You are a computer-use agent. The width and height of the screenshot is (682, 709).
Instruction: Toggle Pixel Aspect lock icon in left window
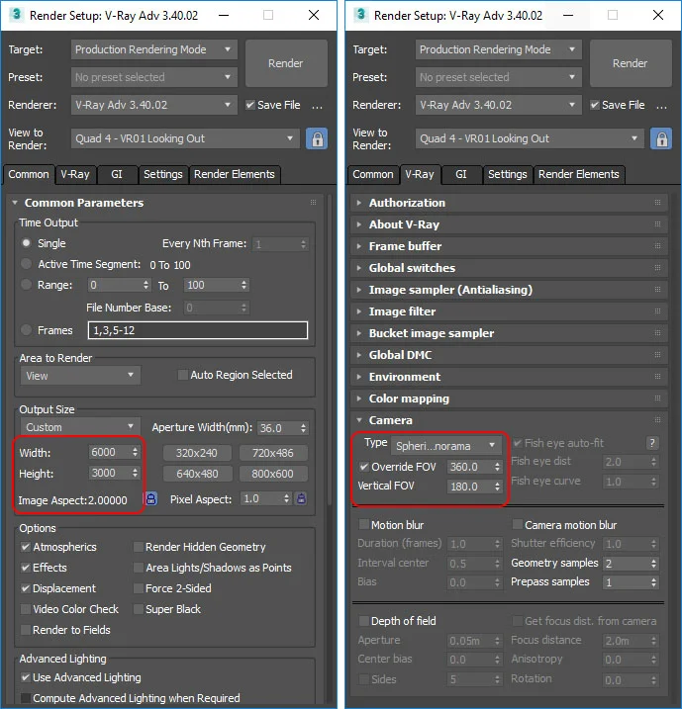click(301, 498)
